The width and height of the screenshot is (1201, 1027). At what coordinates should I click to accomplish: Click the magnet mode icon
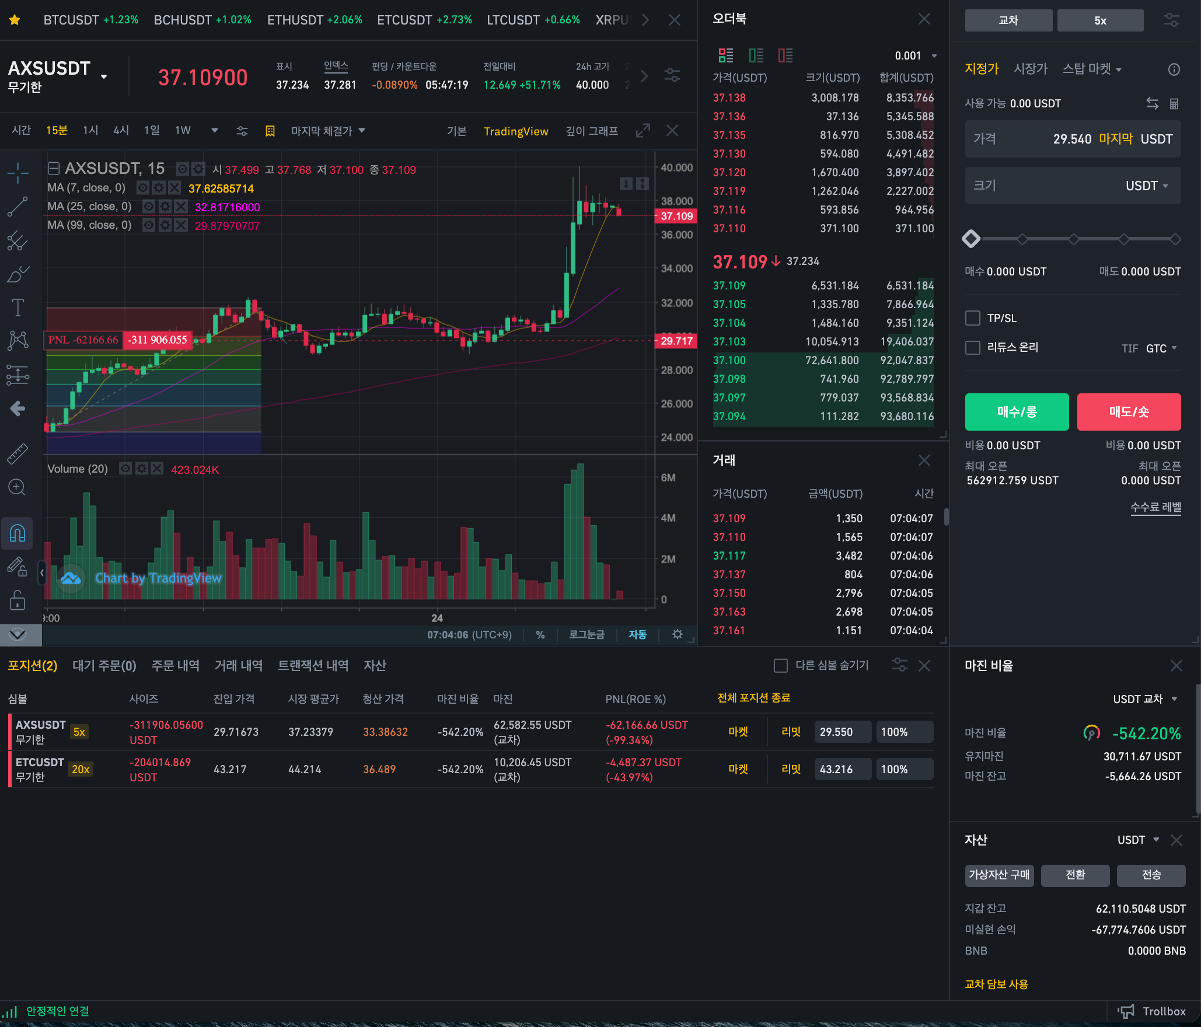(18, 533)
